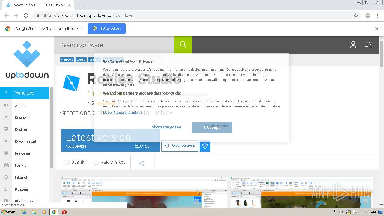Open the Windows Start menu

[x=8, y=212]
